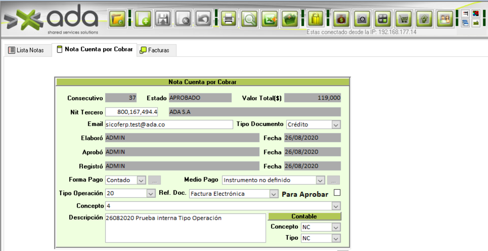Click the camera toolbar icon
Viewport: 488px width, 251px height.
pos(362,19)
